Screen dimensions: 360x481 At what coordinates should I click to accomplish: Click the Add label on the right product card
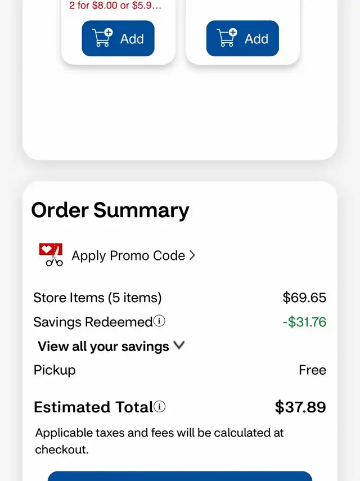pyautogui.click(x=256, y=39)
